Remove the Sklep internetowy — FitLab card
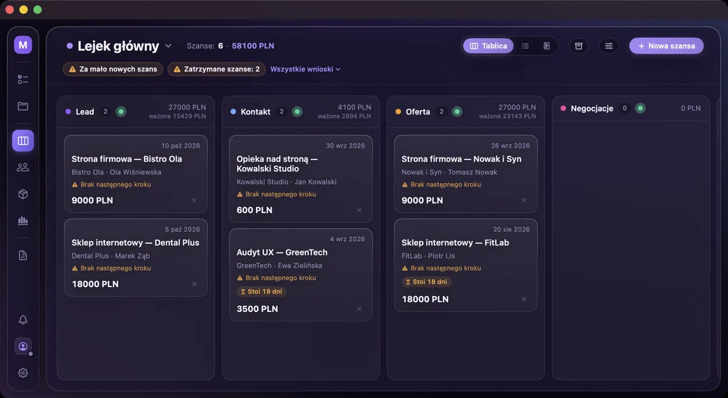 (524, 299)
